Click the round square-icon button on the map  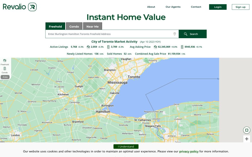click(246, 130)
